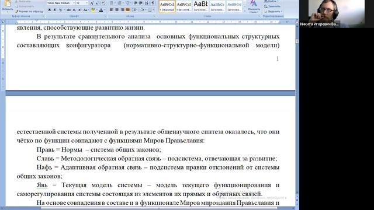Apply the Без интервала style
The width and height of the screenshot is (374, 210).
tap(183, 6)
